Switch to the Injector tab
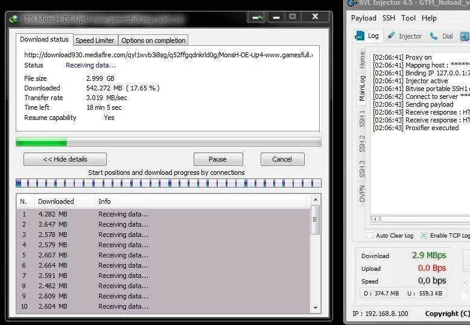The height and width of the screenshot is (325, 470). click(x=405, y=36)
